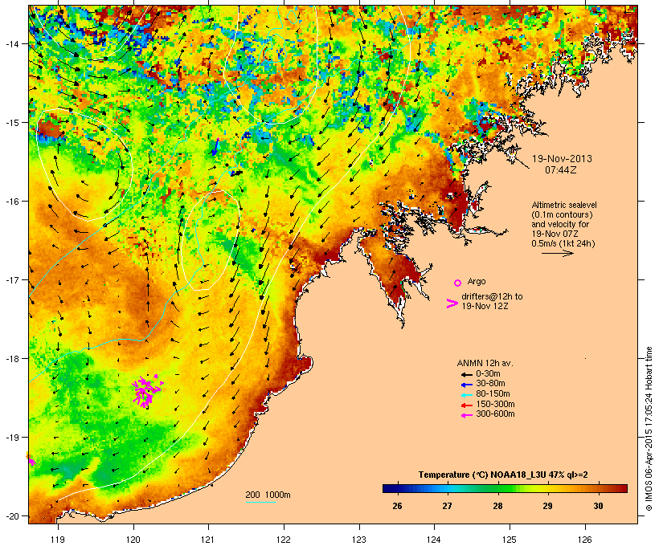This screenshot has width=659, height=546.
Task: Click the green 28°C section of colorbar
Action: click(497, 488)
